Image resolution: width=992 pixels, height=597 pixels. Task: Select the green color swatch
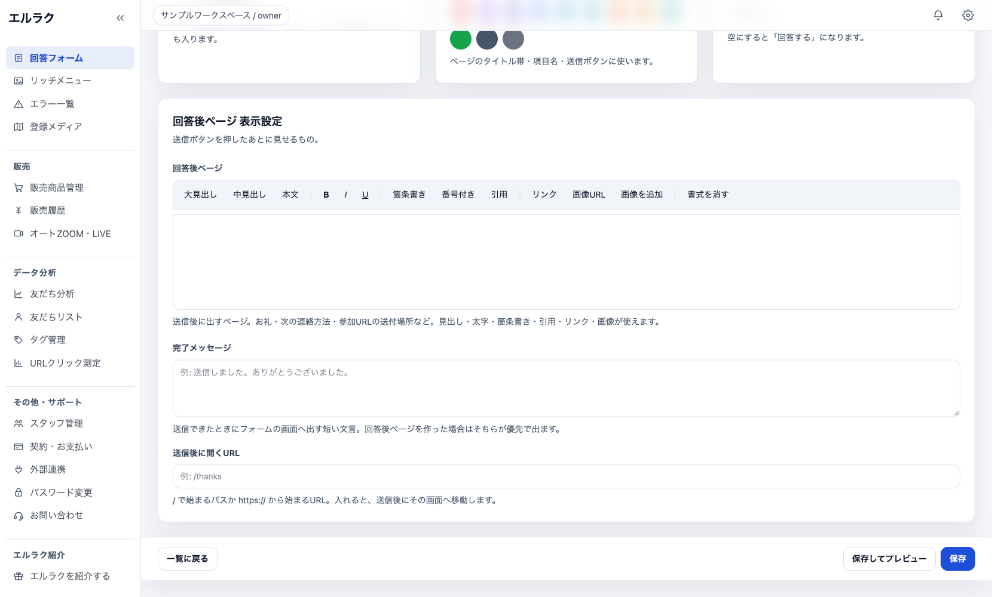(461, 39)
